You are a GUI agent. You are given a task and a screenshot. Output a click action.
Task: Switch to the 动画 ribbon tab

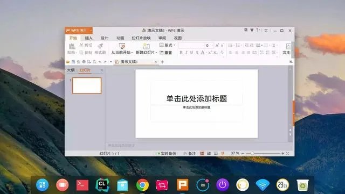coord(120,38)
